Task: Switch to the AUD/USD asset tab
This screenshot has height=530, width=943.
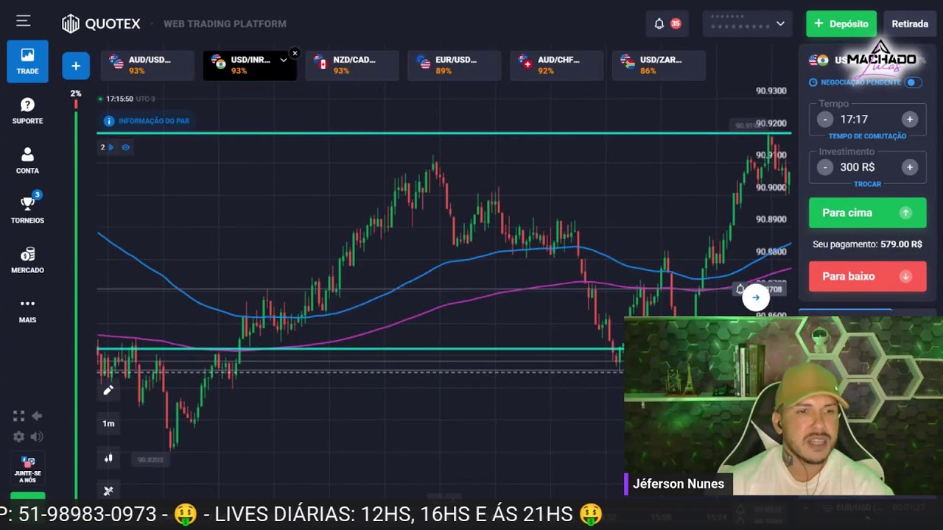Action: click(x=147, y=66)
